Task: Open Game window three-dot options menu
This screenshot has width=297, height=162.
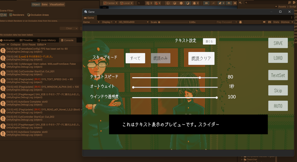Action: click(292, 17)
